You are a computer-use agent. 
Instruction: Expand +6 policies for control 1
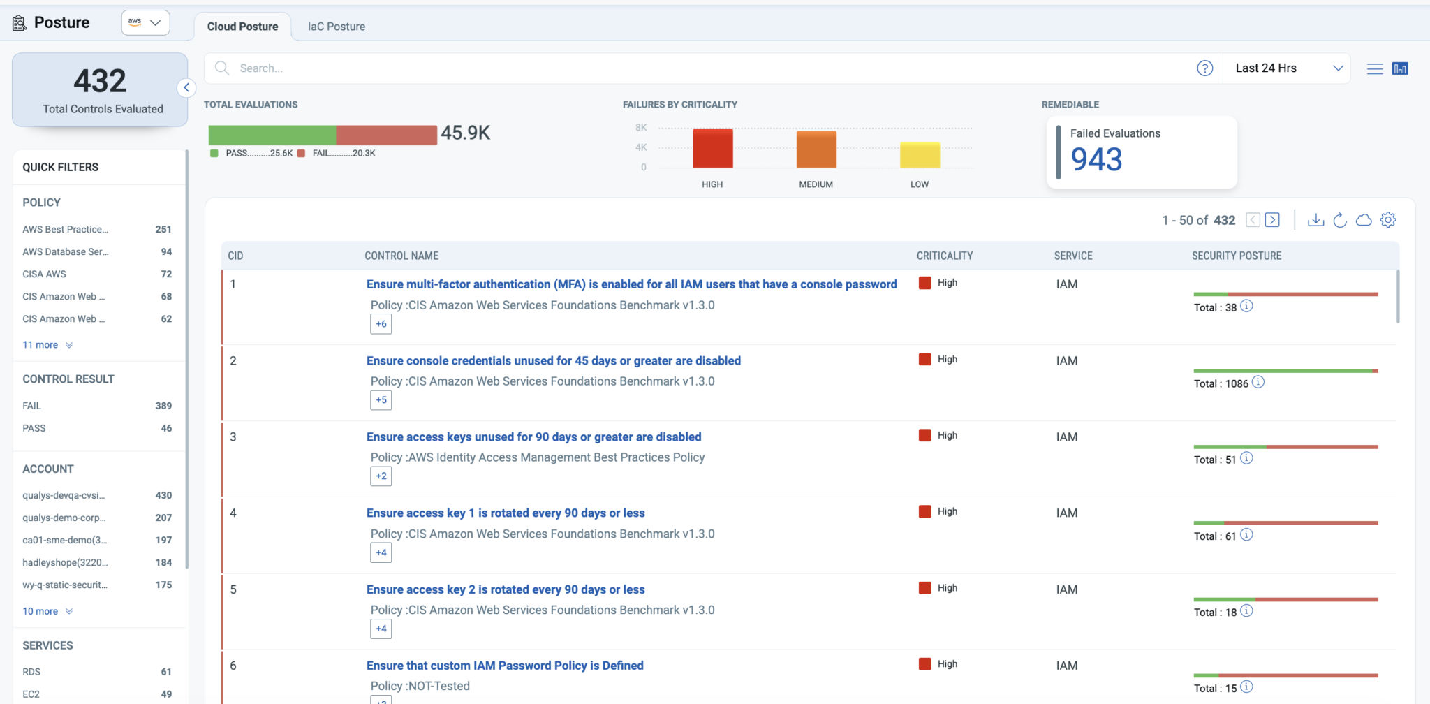(x=381, y=324)
